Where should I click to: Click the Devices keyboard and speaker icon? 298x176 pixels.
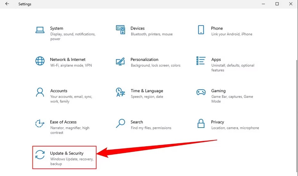[x=121, y=29]
